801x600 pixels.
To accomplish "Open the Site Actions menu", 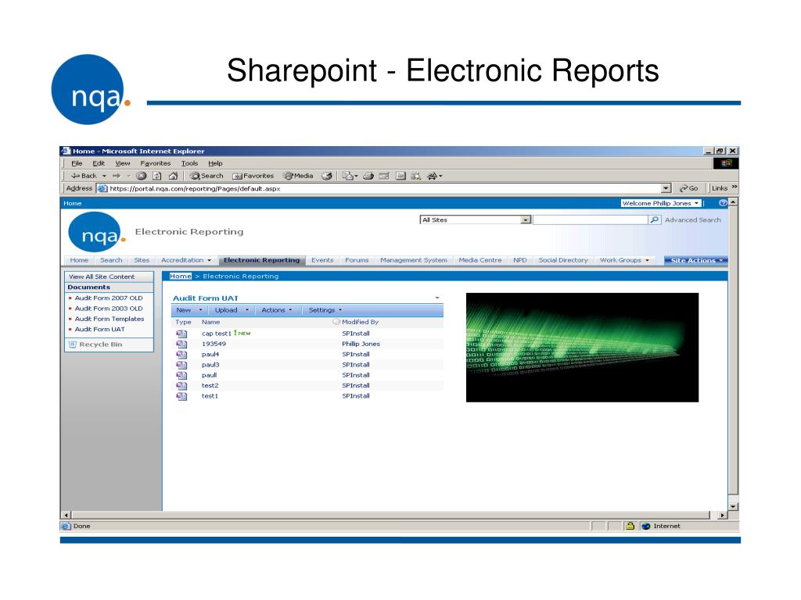I will point(695,260).
